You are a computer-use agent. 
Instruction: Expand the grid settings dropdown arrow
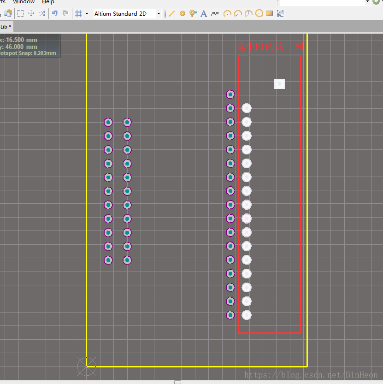coord(87,13)
